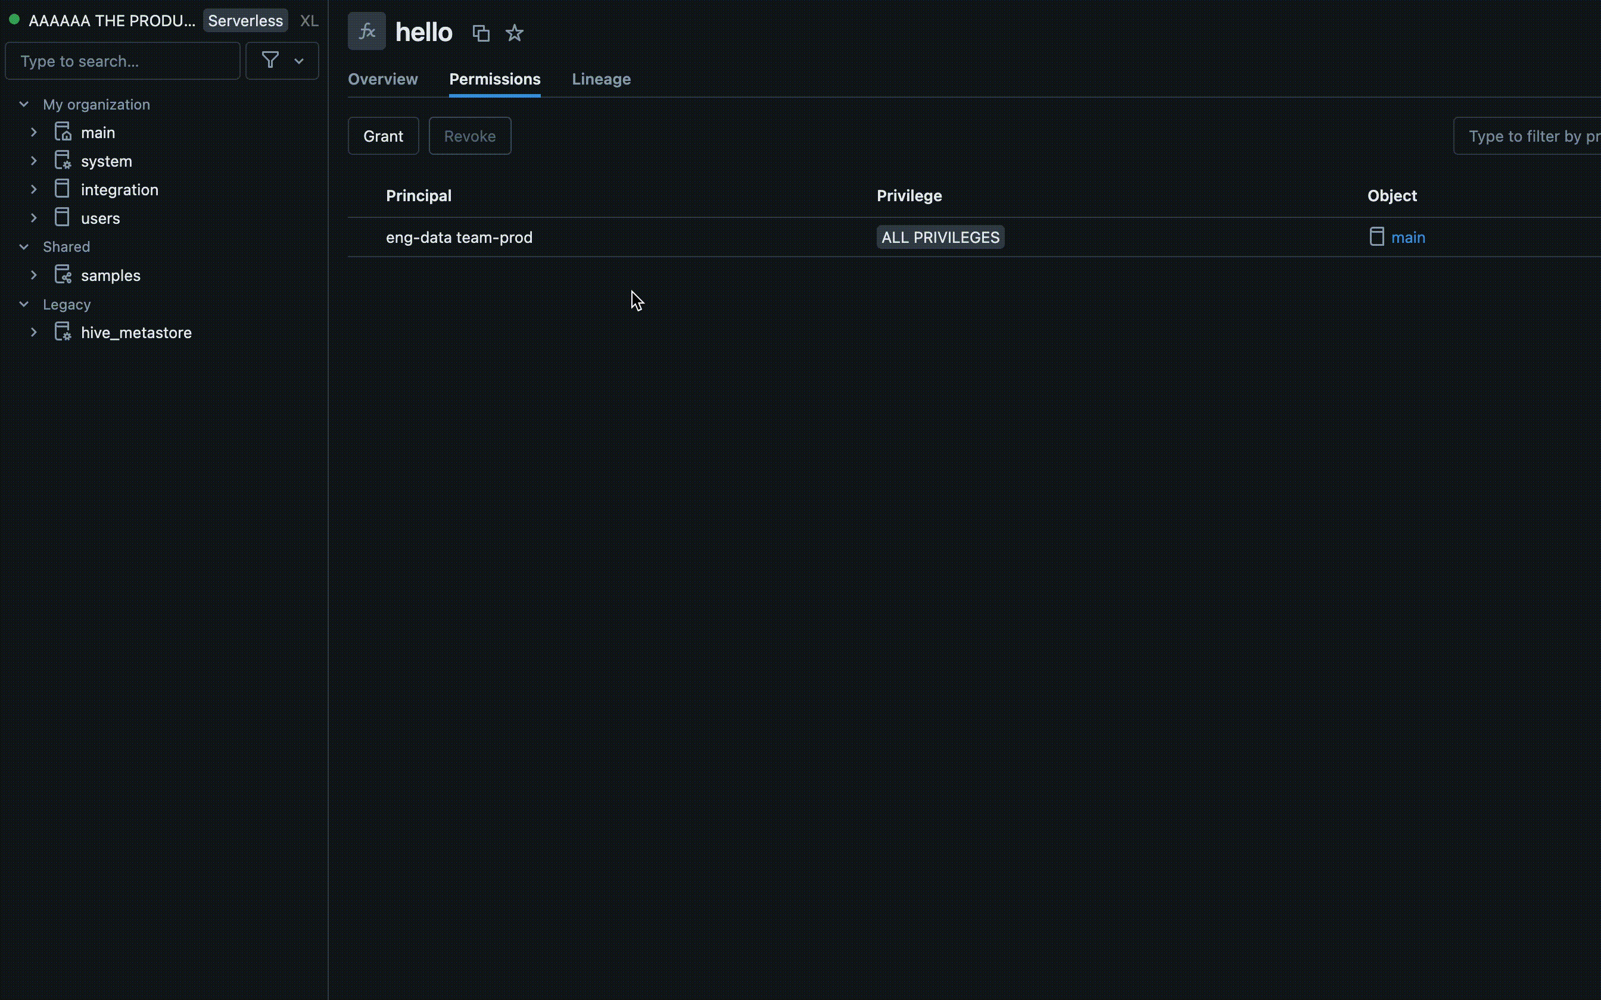Image resolution: width=1601 pixels, height=1000 pixels.
Task: Click the copy icon next to 'hello'
Action: click(x=482, y=32)
